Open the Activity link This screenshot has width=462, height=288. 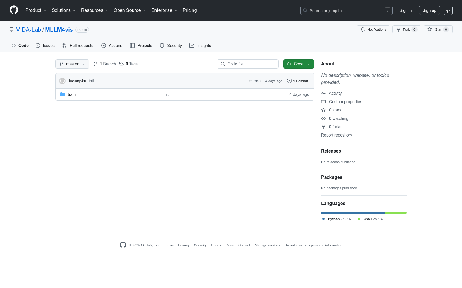coord(331,93)
